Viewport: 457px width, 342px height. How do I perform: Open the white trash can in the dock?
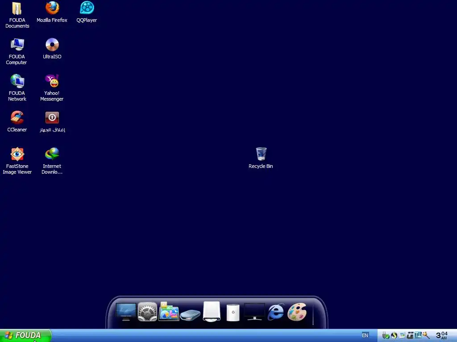[x=233, y=313]
